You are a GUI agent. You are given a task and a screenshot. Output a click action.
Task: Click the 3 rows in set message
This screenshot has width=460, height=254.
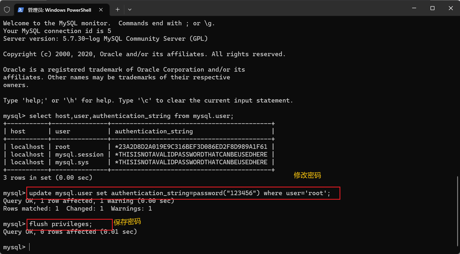(x=47, y=177)
